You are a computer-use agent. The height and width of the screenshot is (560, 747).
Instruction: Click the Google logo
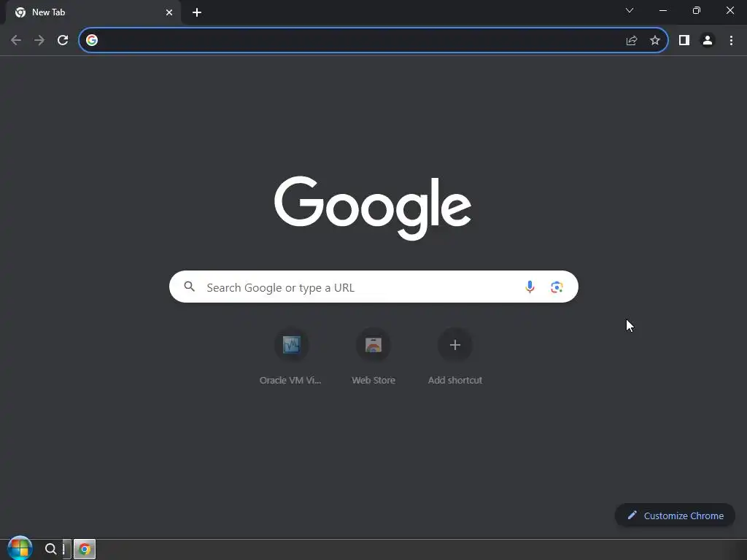(373, 209)
